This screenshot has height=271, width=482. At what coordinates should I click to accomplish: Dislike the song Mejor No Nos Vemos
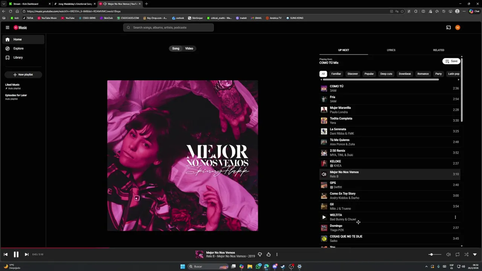pos(260,254)
